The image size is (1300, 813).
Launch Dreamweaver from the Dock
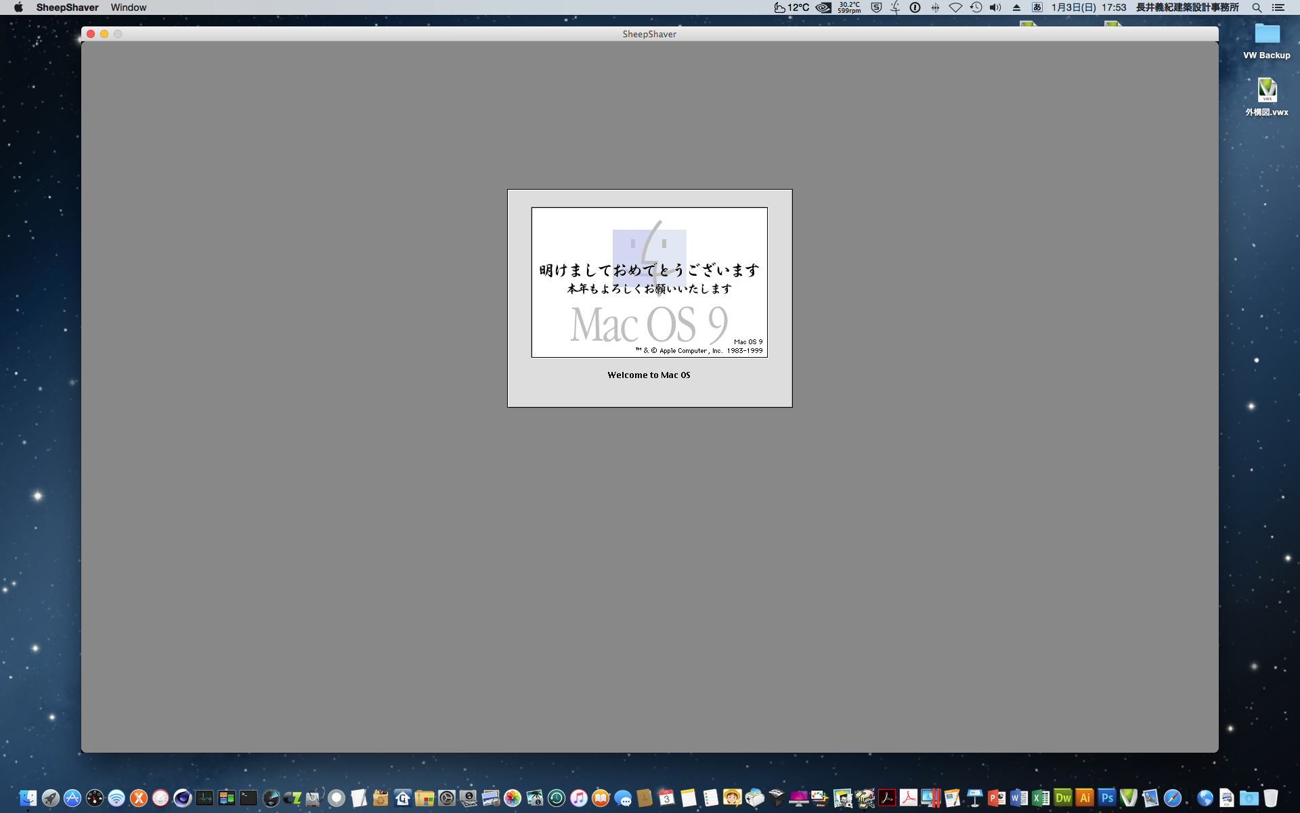point(1063,798)
